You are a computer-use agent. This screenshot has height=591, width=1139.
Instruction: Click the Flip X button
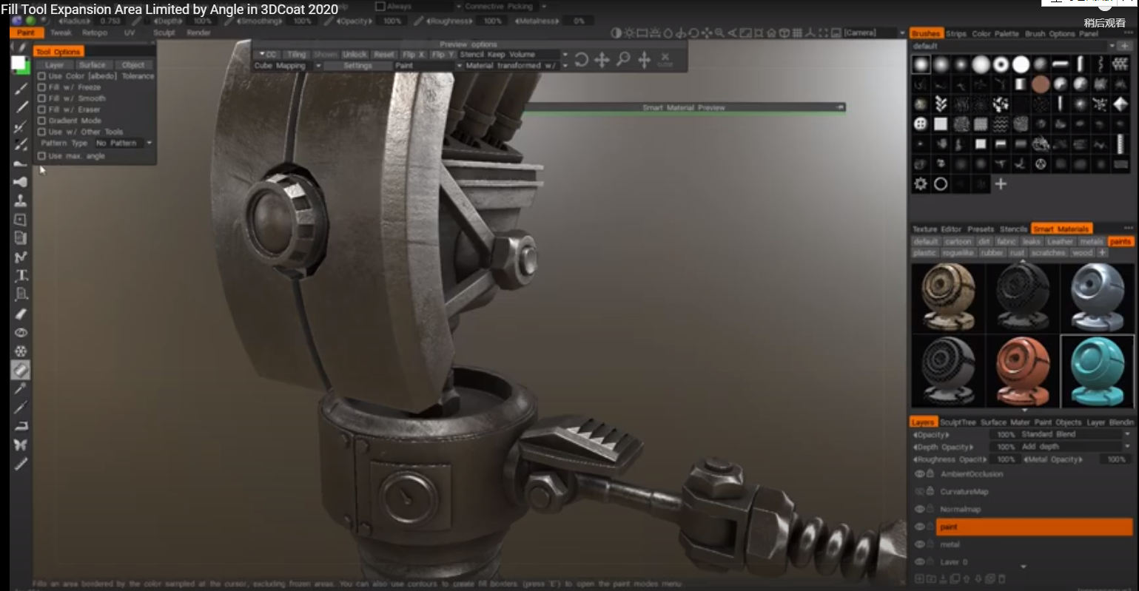pyautogui.click(x=413, y=55)
